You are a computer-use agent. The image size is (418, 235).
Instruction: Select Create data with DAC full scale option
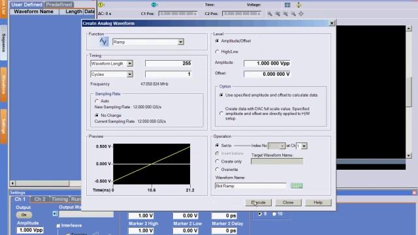221,114
